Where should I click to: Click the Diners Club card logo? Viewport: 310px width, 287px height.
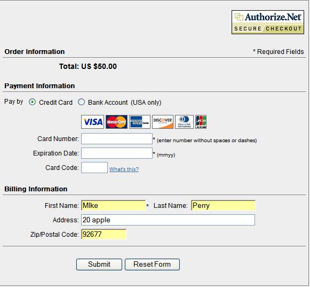click(x=184, y=122)
